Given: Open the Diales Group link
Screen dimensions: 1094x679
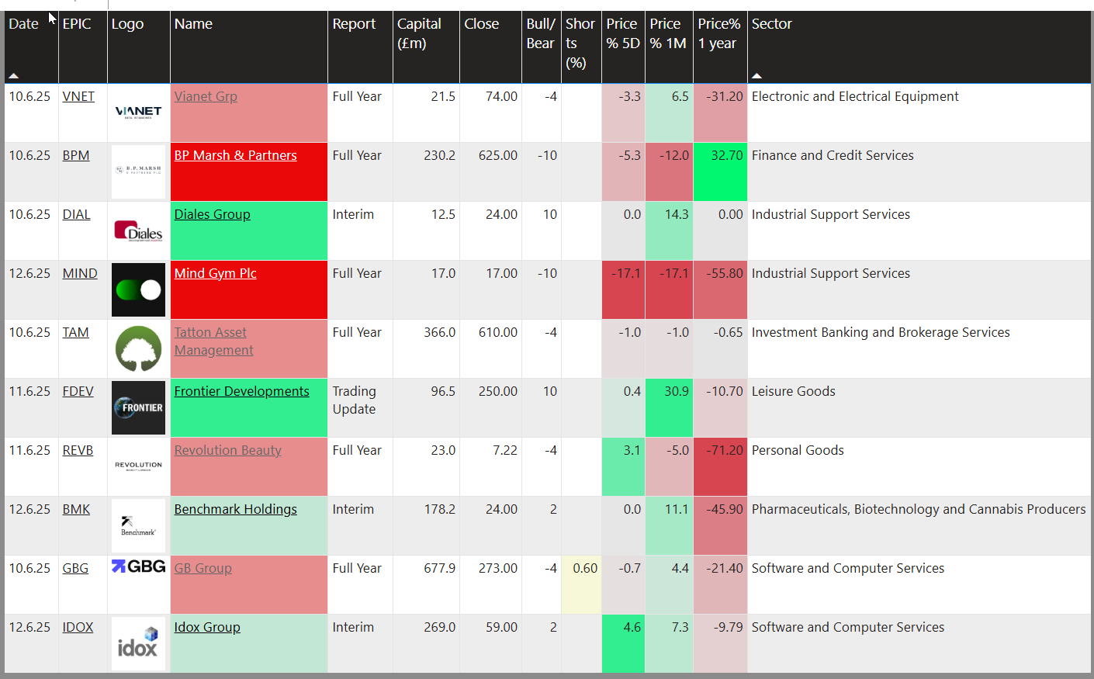Looking at the screenshot, I should click(x=212, y=214).
